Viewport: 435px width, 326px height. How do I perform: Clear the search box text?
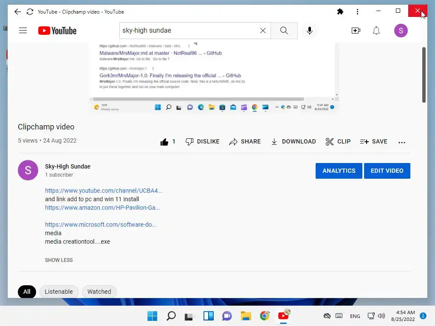263,31
